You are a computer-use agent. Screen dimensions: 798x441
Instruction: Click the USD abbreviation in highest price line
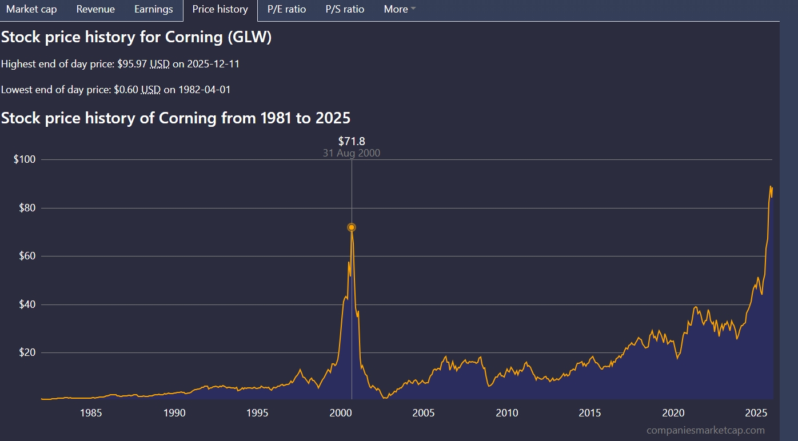[159, 64]
